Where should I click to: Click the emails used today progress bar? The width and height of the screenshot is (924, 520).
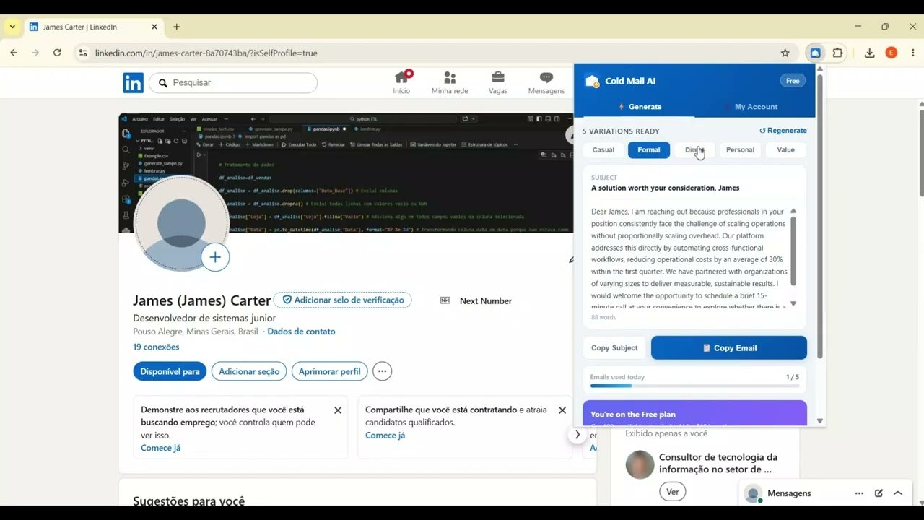point(694,386)
